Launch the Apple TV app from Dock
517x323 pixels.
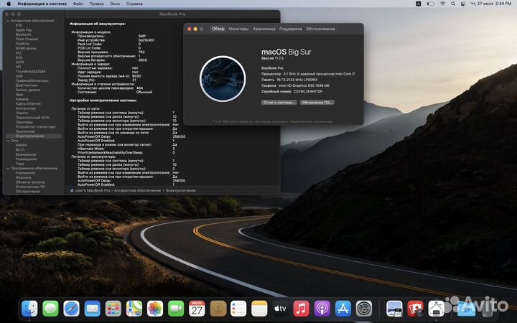(x=280, y=309)
